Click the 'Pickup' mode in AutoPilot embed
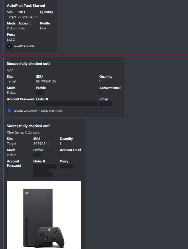Viewport: 188px width, 249px height. [x=12, y=28]
